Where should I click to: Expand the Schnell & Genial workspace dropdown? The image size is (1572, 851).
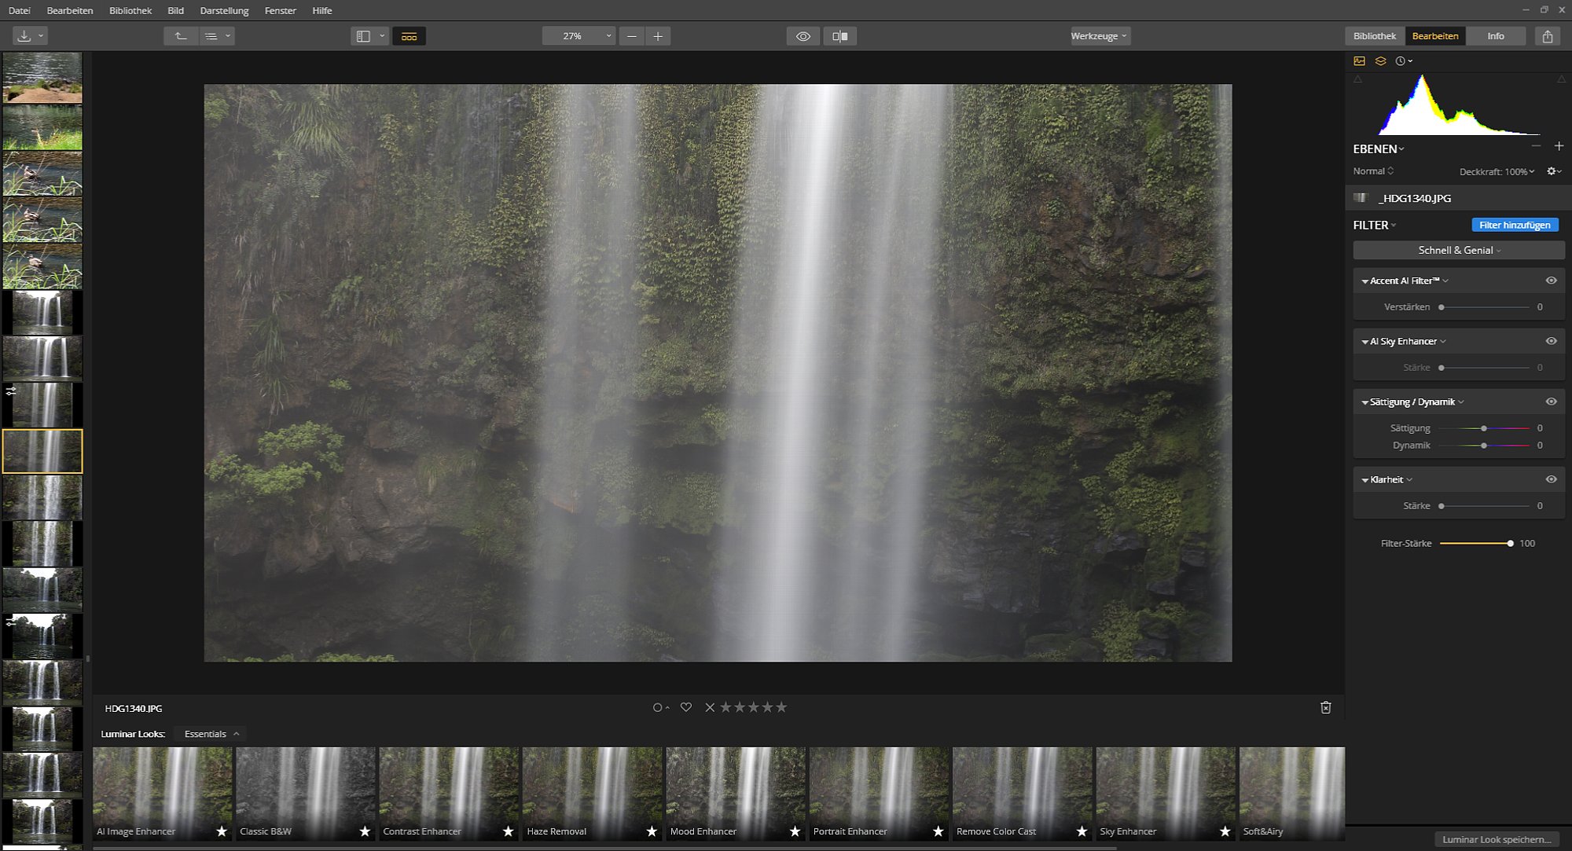coord(1459,250)
